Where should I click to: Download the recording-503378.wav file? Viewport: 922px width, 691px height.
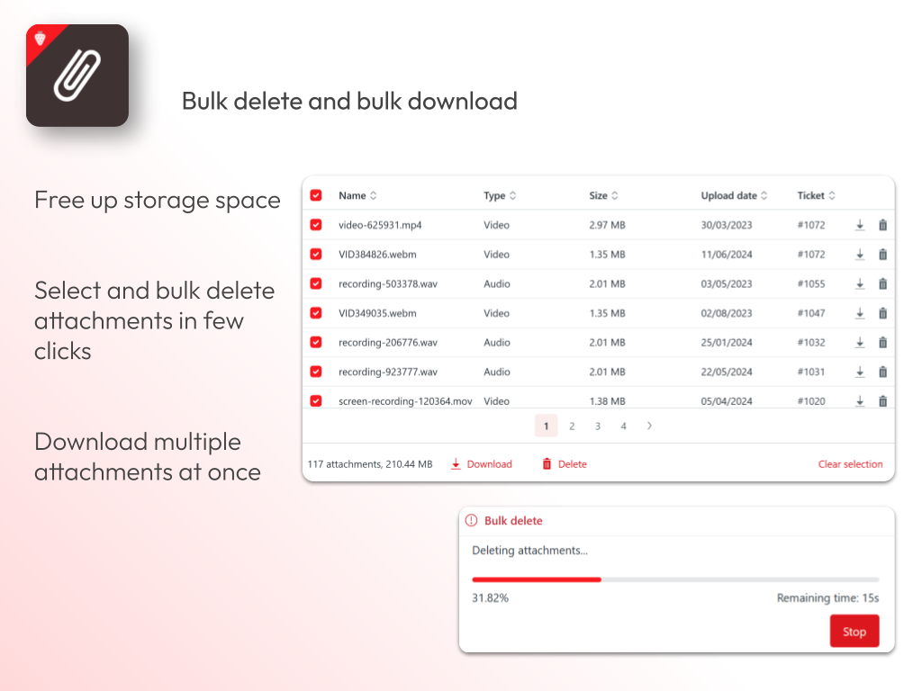(x=860, y=283)
